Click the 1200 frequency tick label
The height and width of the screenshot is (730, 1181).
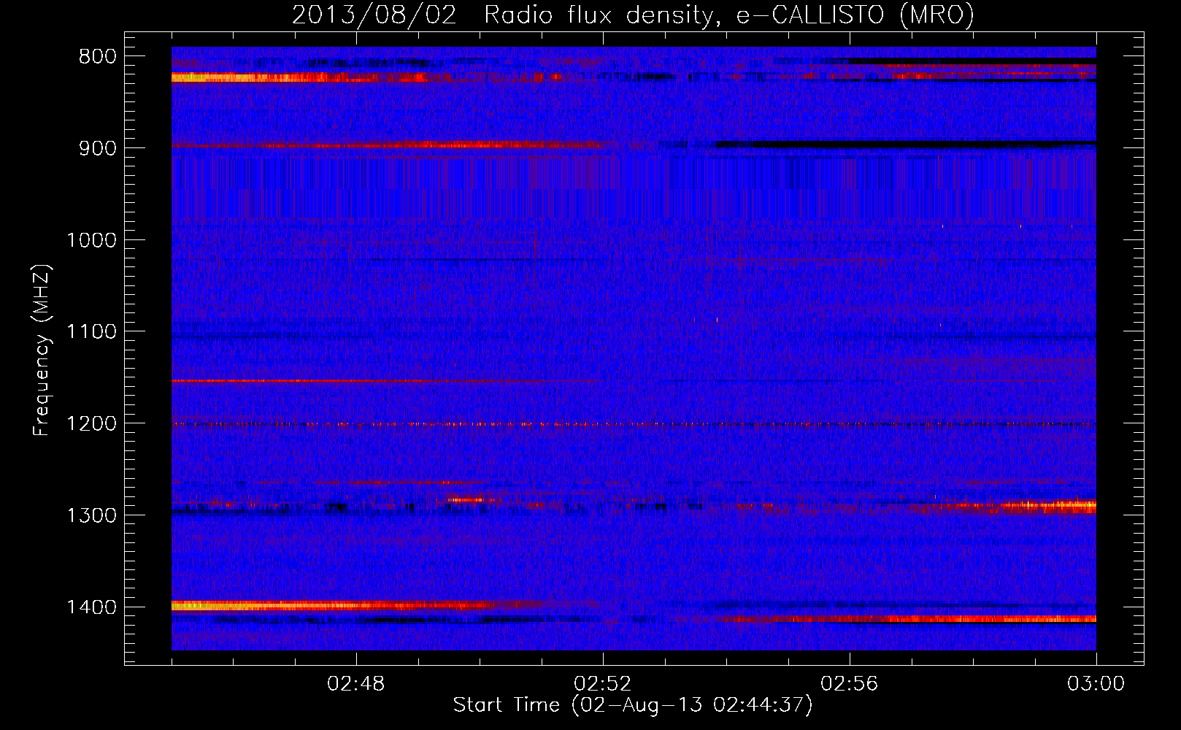(91, 424)
